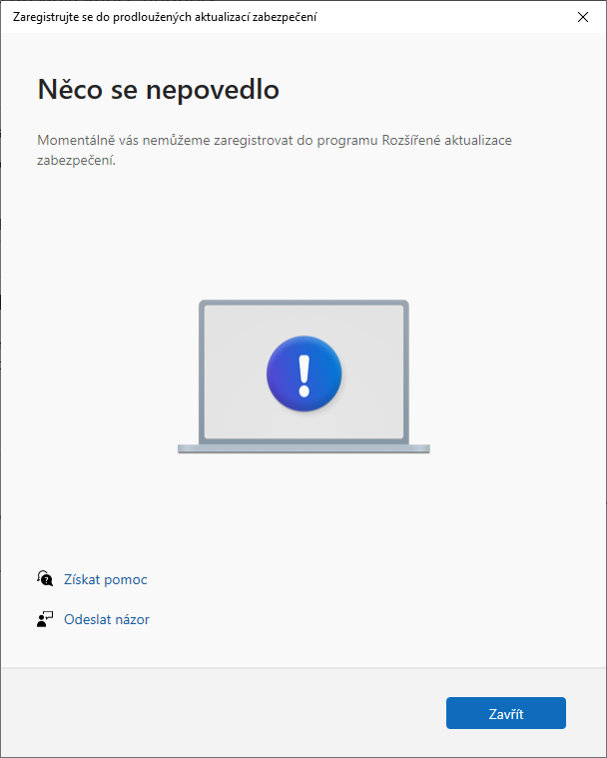607x758 pixels.
Task: Click the blue exclamation mark circle
Action: 303,374
